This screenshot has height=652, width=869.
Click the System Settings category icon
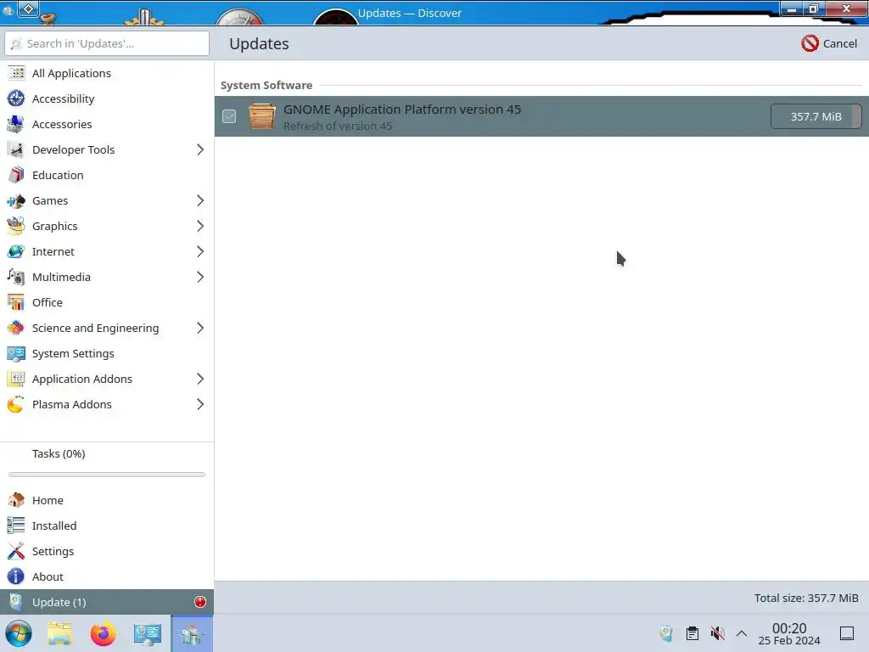pos(16,354)
